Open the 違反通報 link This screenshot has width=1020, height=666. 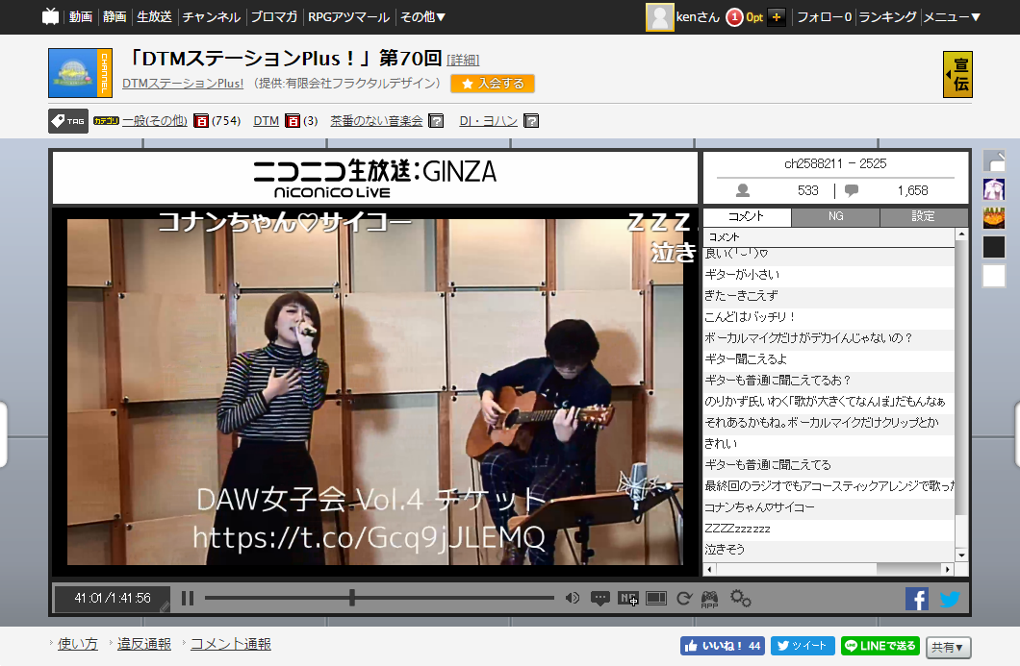point(143,644)
